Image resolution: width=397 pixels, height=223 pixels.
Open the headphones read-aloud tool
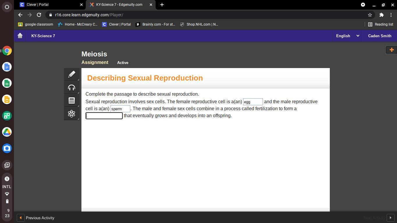pyautogui.click(x=72, y=88)
